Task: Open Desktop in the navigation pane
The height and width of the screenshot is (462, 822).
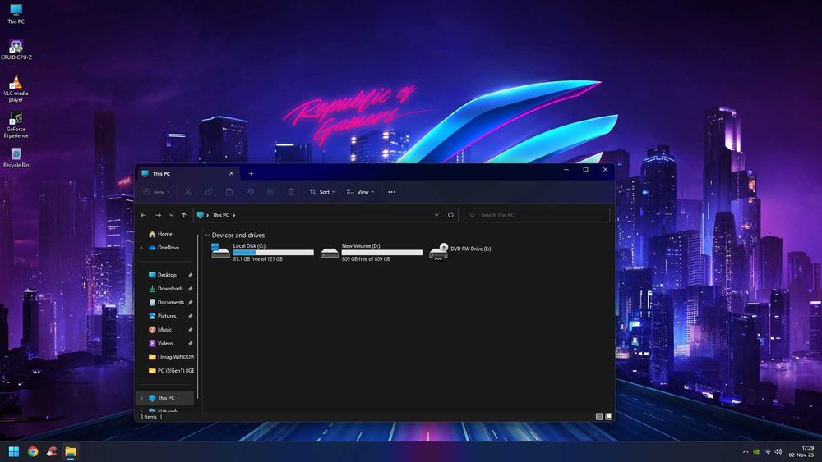Action: pos(163,275)
